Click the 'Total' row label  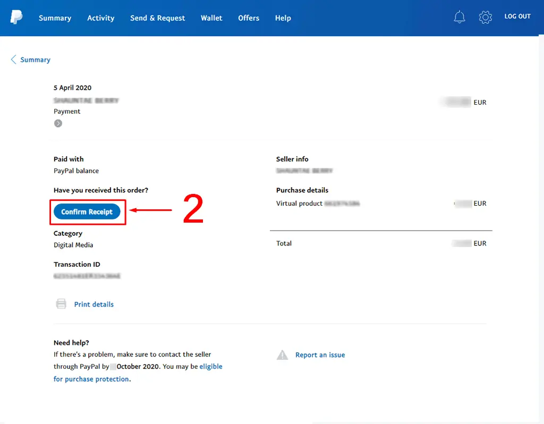coord(284,243)
